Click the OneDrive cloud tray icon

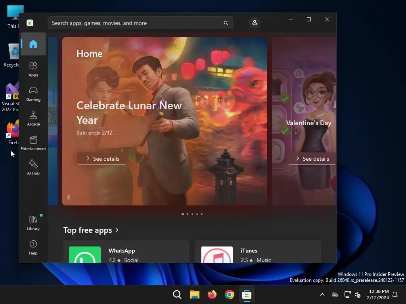pyautogui.click(x=335, y=294)
